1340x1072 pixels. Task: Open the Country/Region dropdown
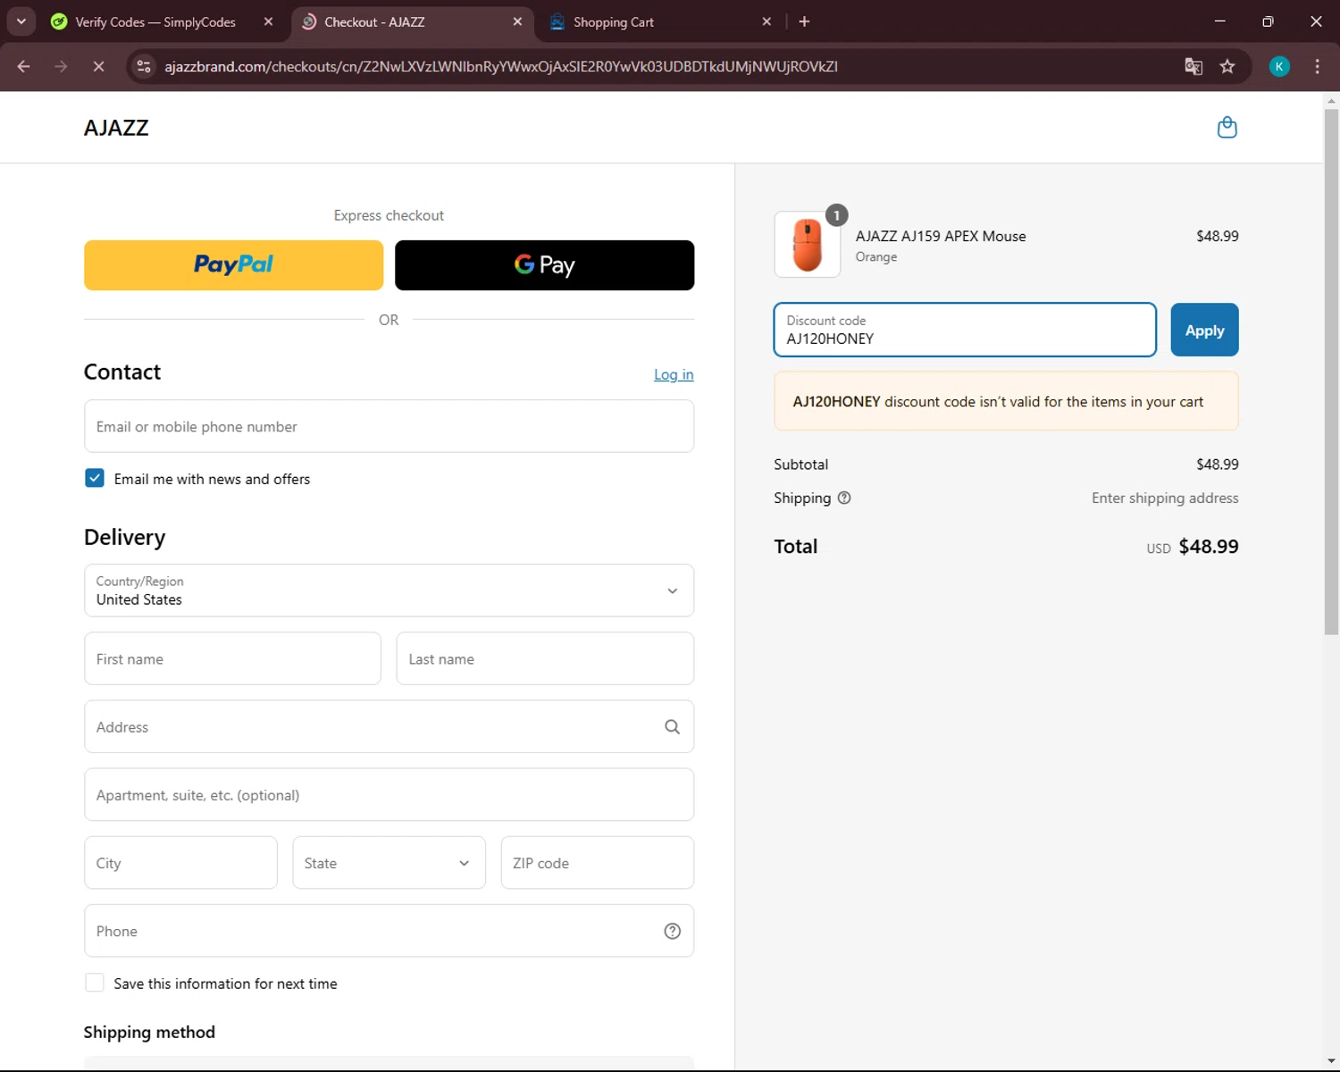click(x=389, y=590)
